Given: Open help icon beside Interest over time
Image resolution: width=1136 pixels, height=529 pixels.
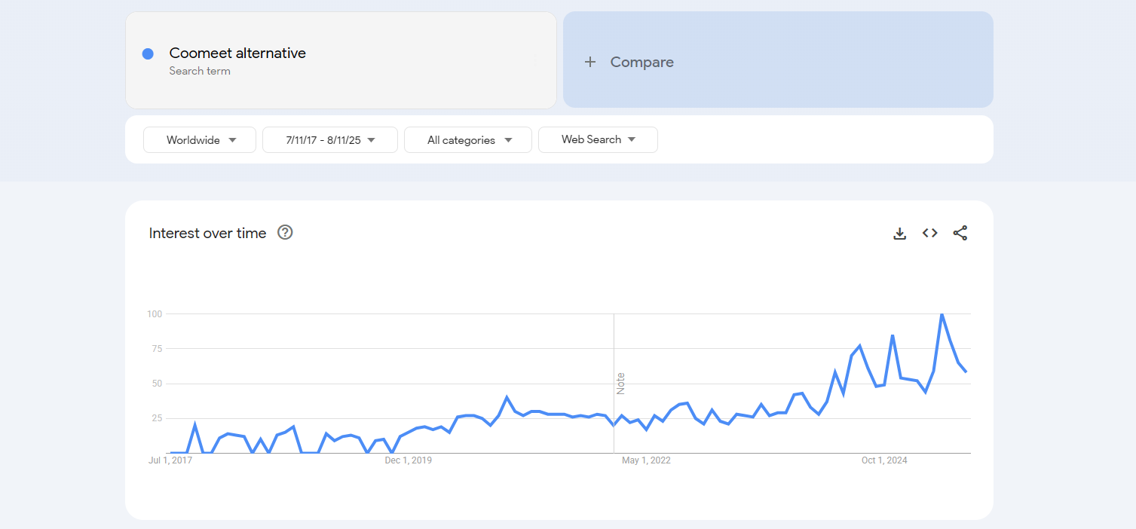Looking at the screenshot, I should click(285, 233).
